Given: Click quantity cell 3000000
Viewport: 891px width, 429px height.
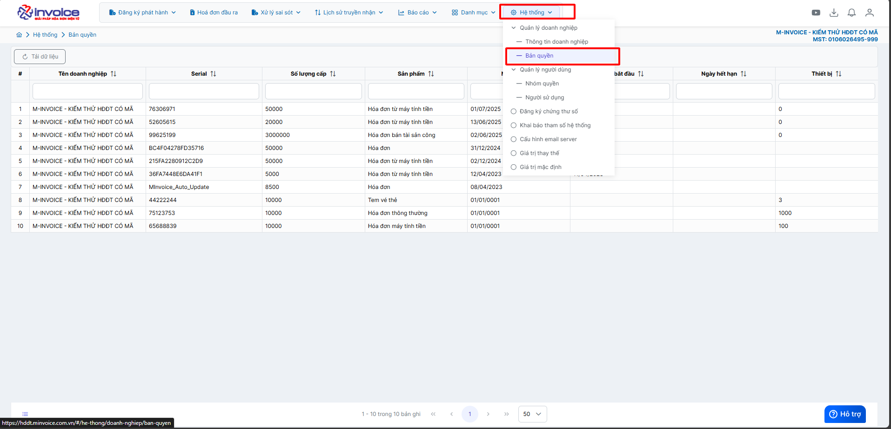Looking at the screenshot, I should (x=314, y=135).
